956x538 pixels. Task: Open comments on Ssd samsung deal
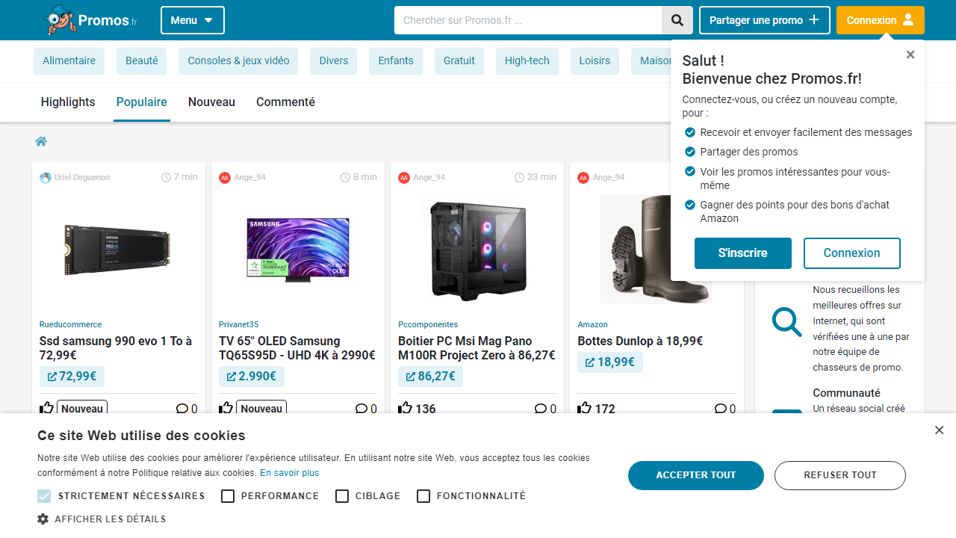(x=181, y=409)
